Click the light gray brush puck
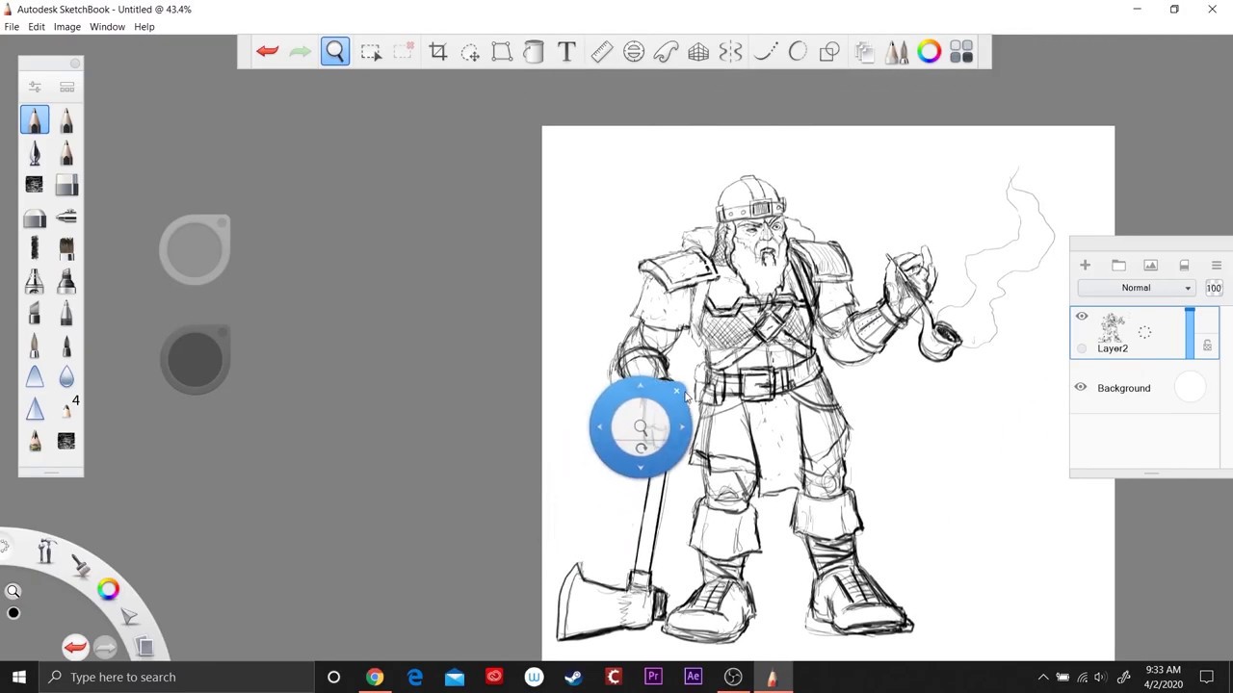1233x693 pixels. point(195,250)
